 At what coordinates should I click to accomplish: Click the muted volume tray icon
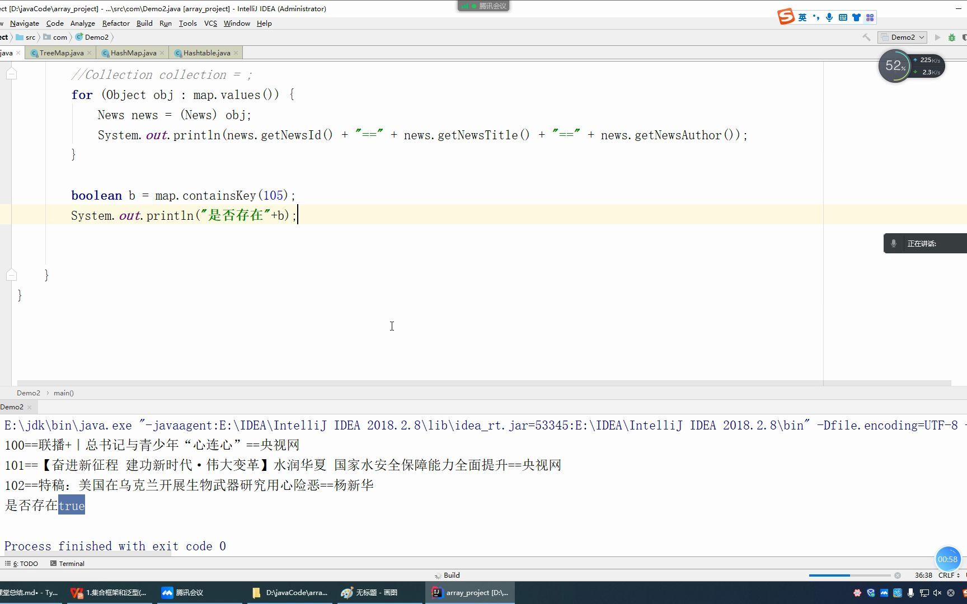click(x=937, y=593)
